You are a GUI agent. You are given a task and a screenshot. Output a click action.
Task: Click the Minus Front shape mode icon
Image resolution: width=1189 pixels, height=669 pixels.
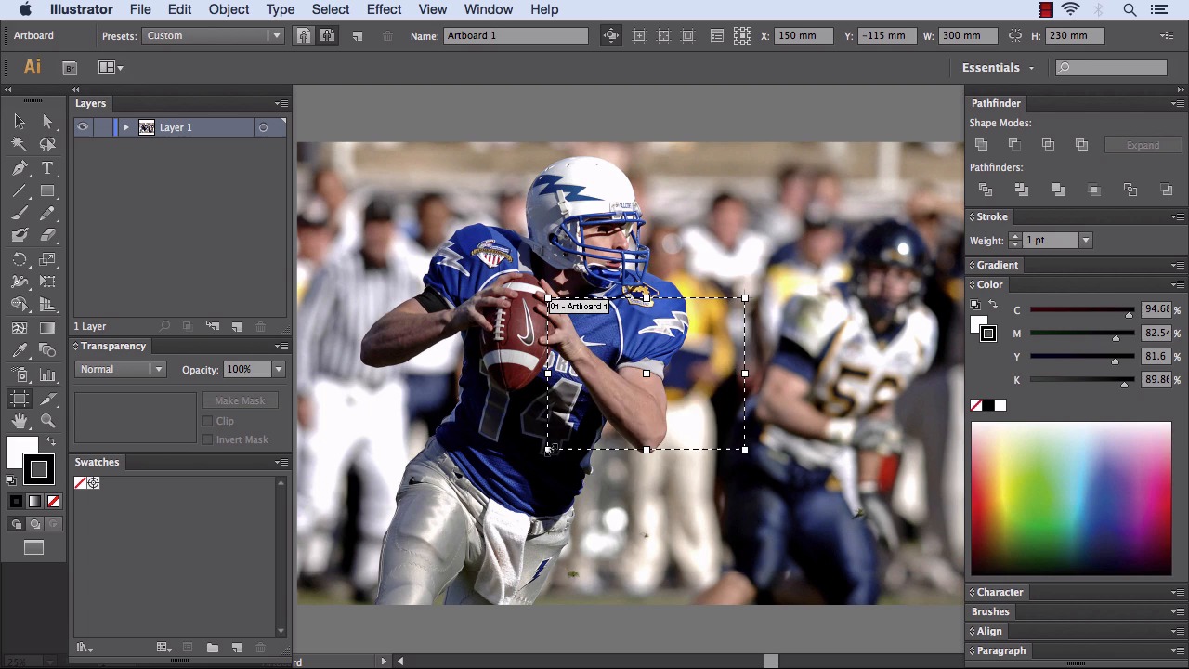(x=1014, y=145)
